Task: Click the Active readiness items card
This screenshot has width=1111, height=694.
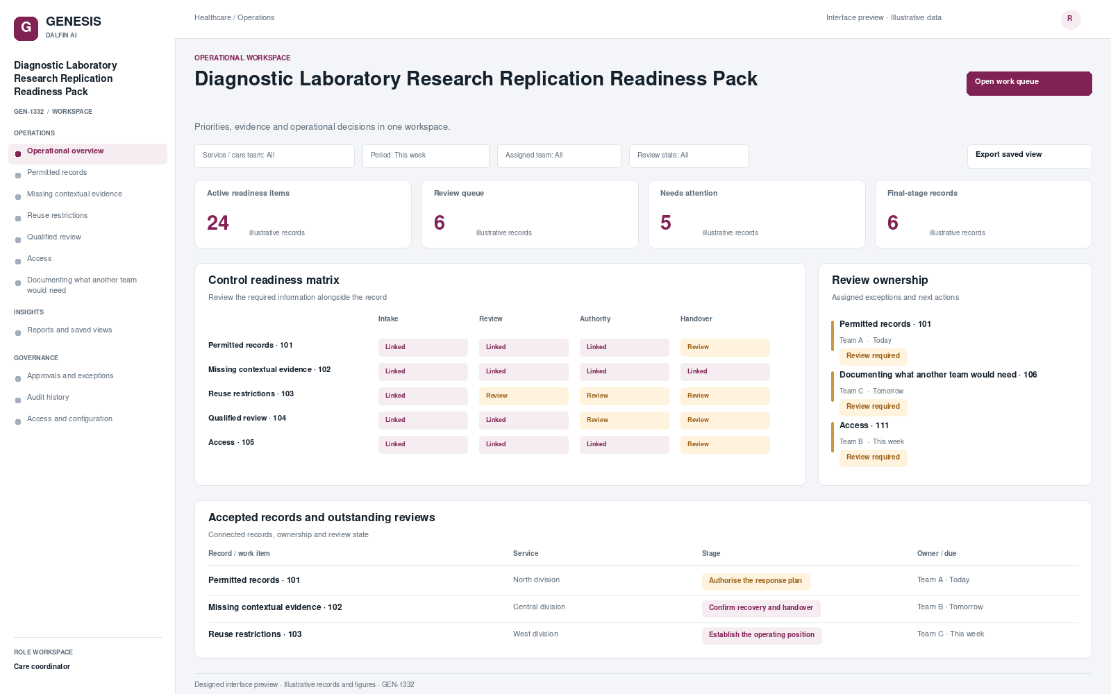Action: pyautogui.click(x=303, y=214)
